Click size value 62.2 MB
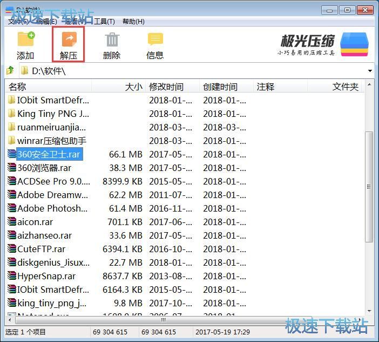The image size is (379, 342). [126, 195]
